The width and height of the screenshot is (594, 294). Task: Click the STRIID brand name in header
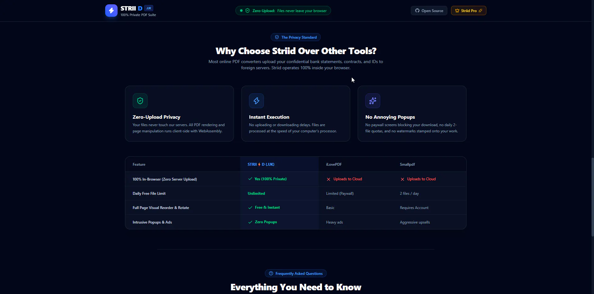pyautogui.click(x=131, y=8)
